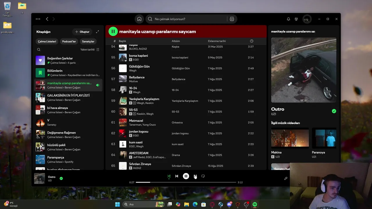372x209 pixels.
Task: Open 'bi hava almaya' playlist
Action: [68, 110]
